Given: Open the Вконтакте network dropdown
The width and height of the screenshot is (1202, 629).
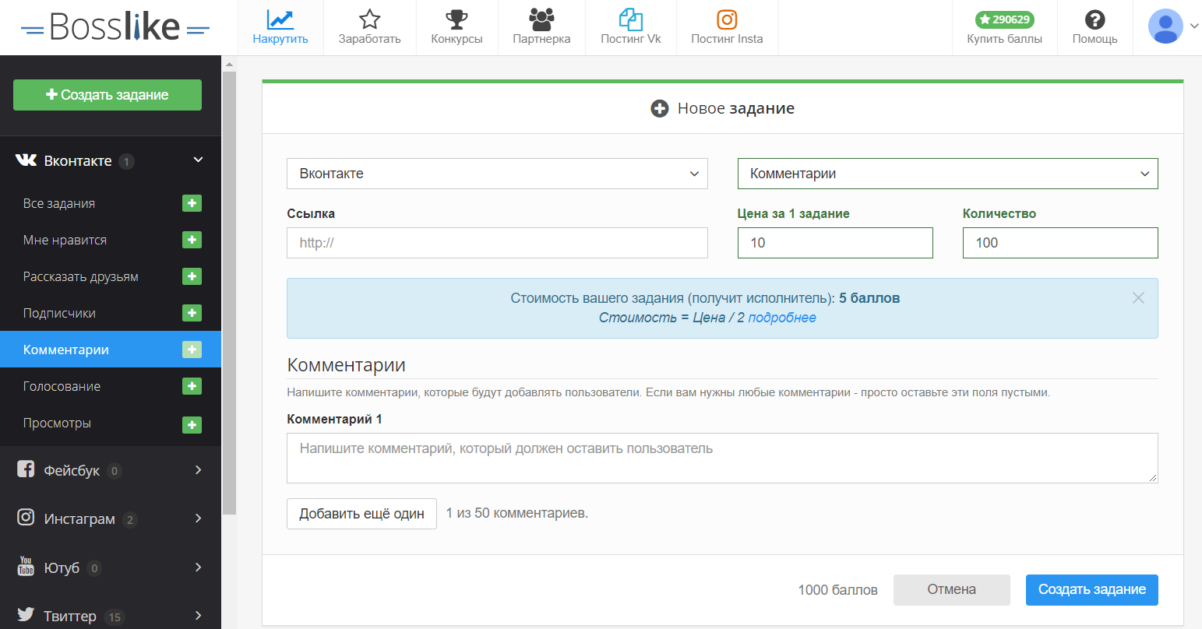Looking at the screenshot, I should point(497,174).
